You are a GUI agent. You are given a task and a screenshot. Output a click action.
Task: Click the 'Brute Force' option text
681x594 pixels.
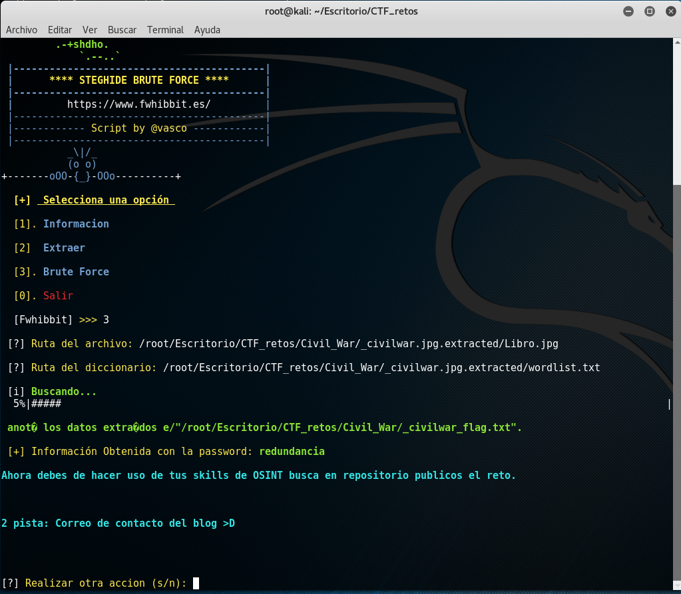pos(76,272)
